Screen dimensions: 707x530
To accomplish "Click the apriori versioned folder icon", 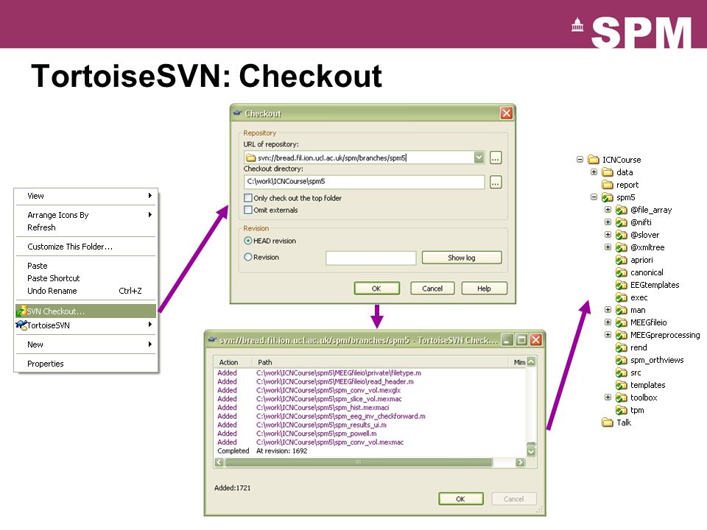I will [622, 260].
